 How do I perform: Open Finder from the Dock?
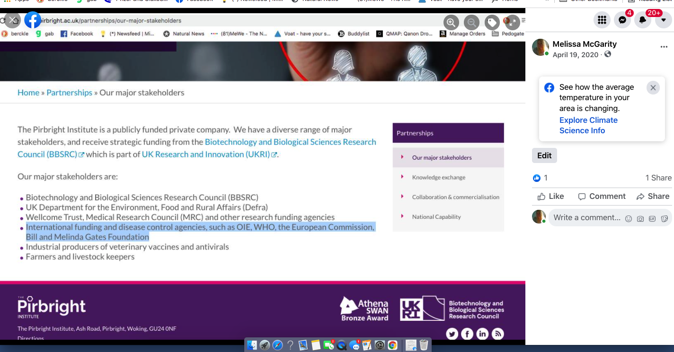click(x=252, y=345)
